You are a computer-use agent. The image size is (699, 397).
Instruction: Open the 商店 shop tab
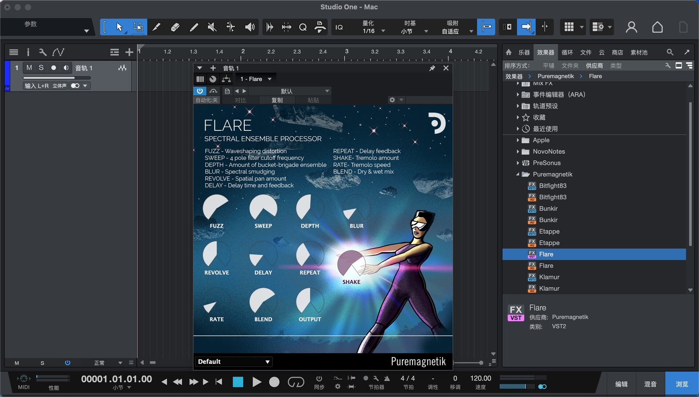pos(617,52)
